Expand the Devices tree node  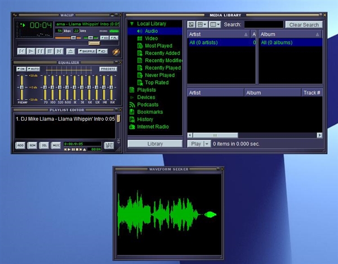click(132, 97)
